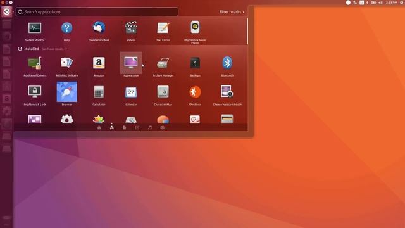Open the keyboard layout indicator
This screenshot has width=405, height=228.
(x=361, y=3)
